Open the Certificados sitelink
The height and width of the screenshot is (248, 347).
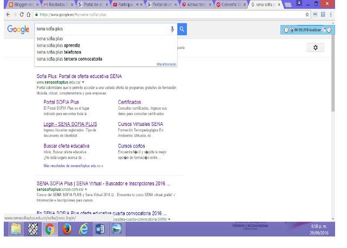point(130,102)
